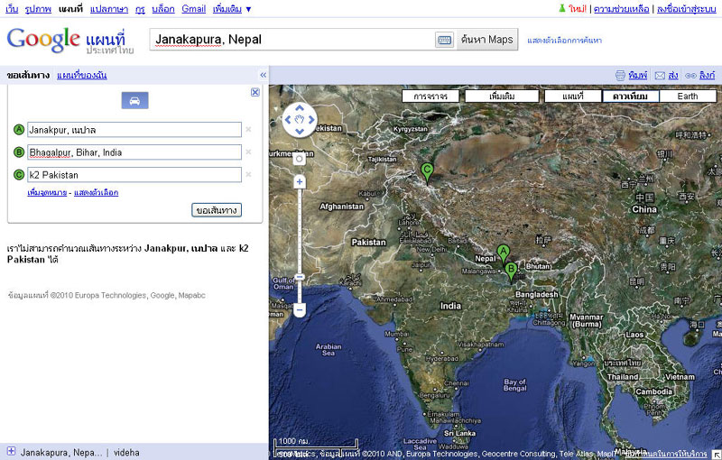Open the แผนที่ของฉัน tab
722x460 pixels.
coord(81,75)
